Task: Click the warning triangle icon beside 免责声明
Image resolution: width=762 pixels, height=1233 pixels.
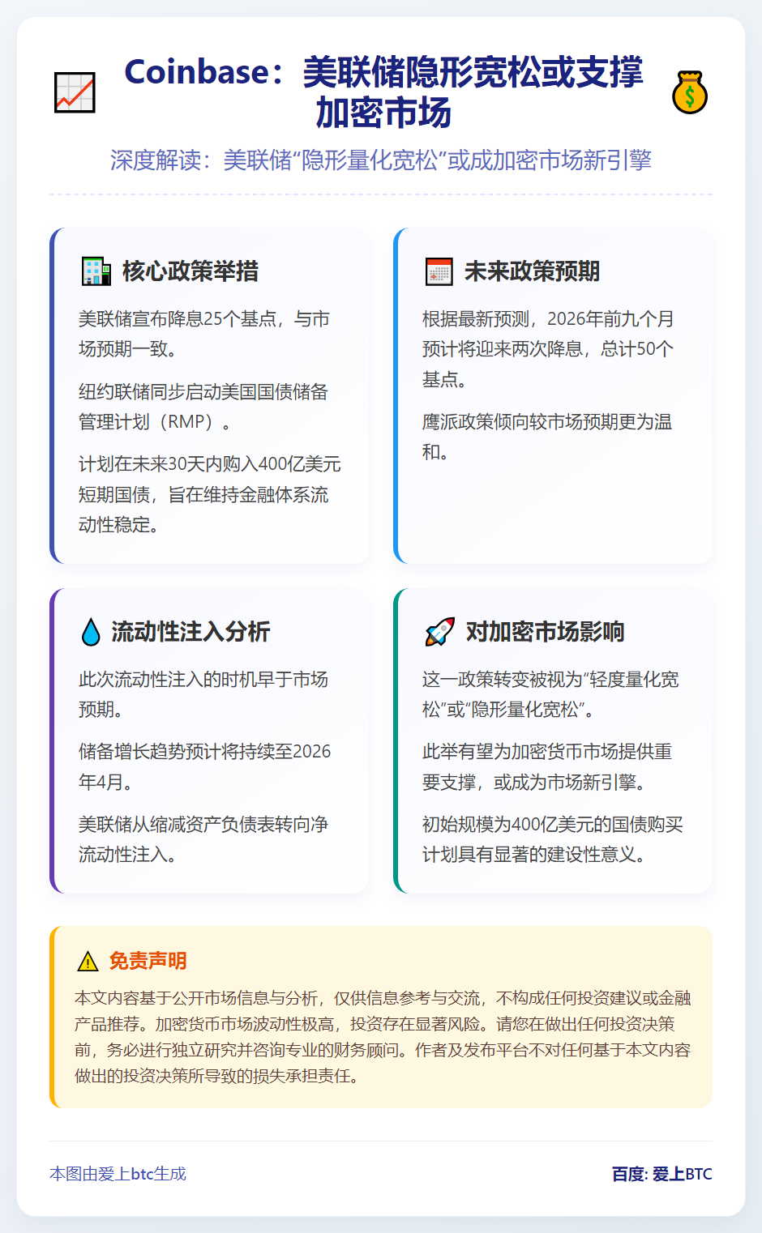Action: [88, 962]
